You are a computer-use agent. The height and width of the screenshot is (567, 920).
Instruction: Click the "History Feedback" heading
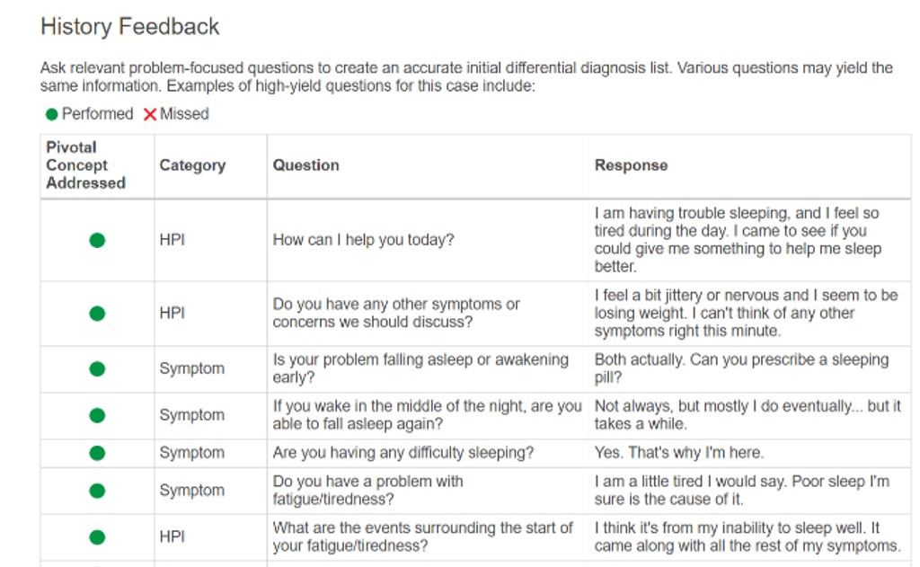click(x=130, y=27)
